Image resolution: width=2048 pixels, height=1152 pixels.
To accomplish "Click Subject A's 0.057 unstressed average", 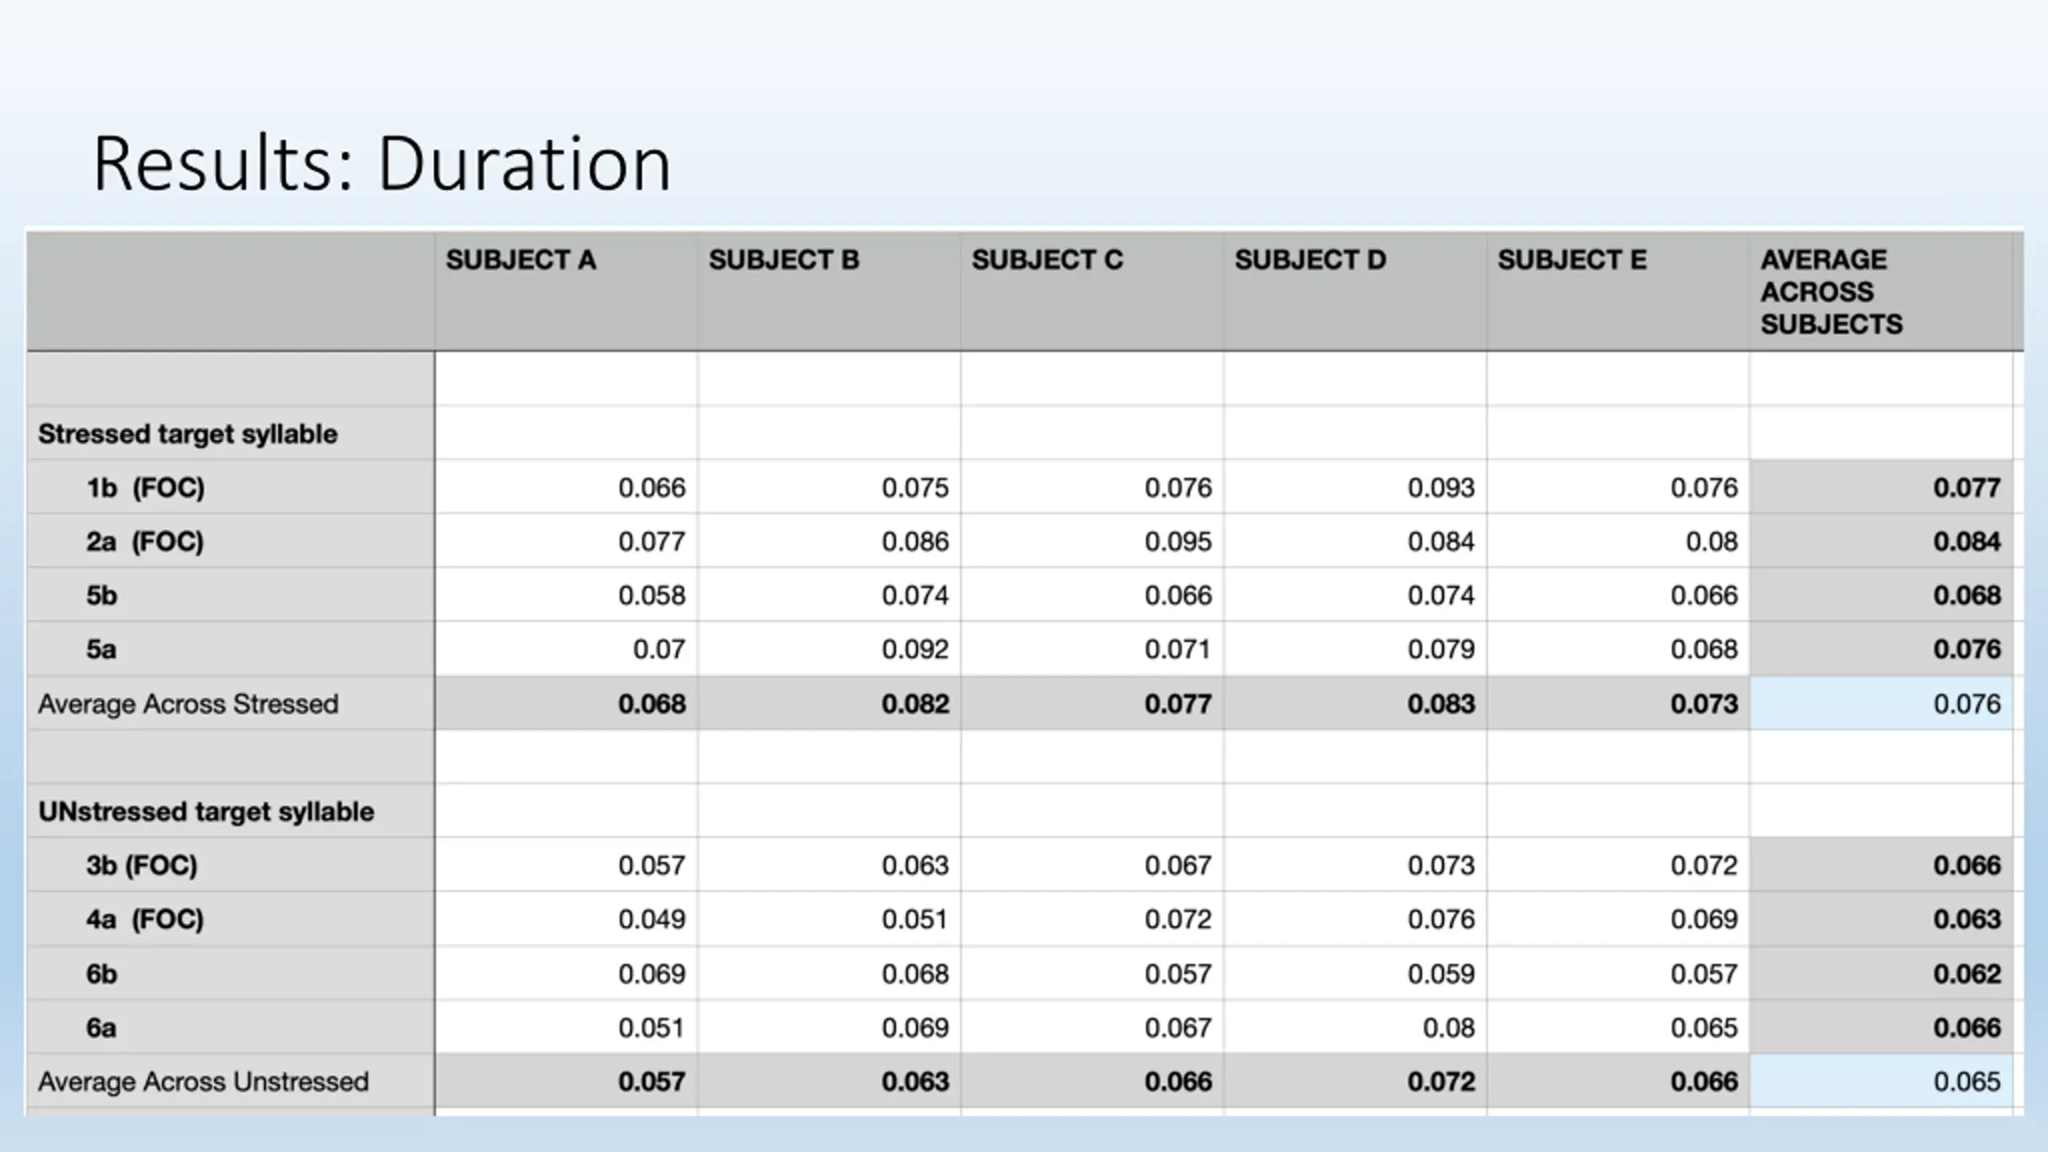I will click(x=652, y=1082).
